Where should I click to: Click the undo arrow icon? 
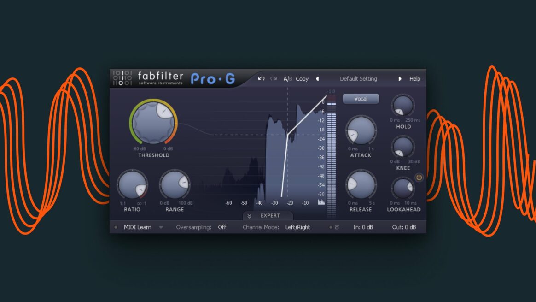pyautogui.click(x=261, y=78)
